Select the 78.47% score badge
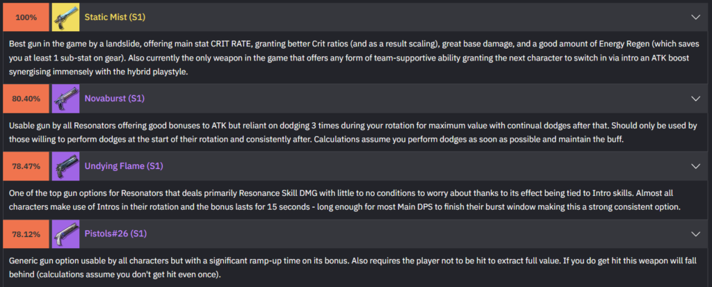The height and width of the screenshot is (287, 712). pyautogui.click(x=26, y=167)
